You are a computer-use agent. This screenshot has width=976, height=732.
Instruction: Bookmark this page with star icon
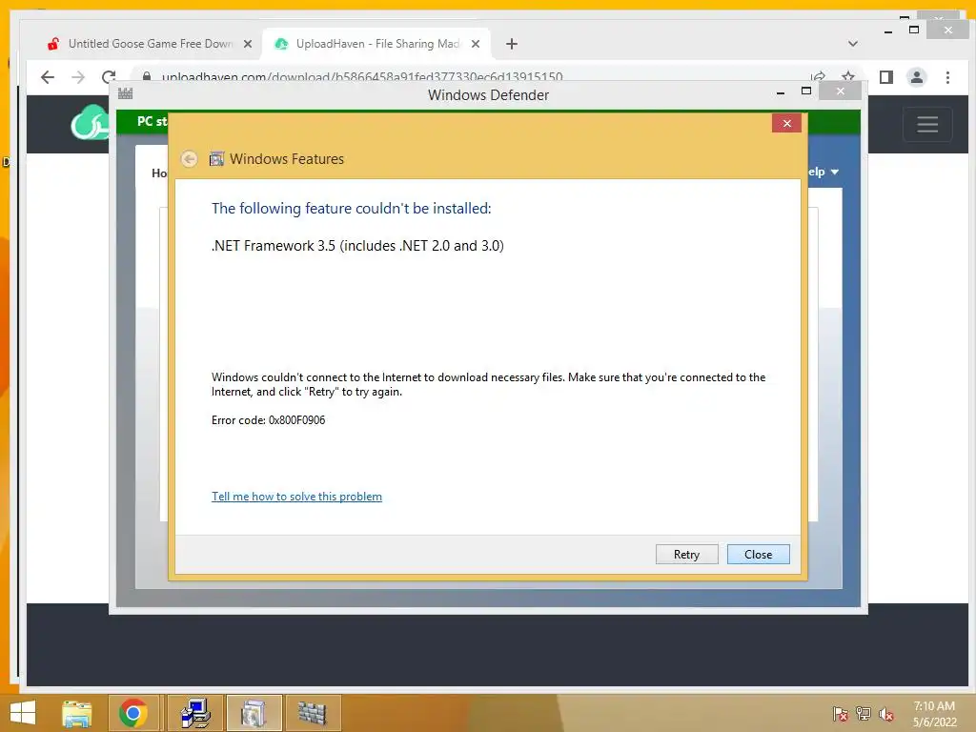pos(847,76)
